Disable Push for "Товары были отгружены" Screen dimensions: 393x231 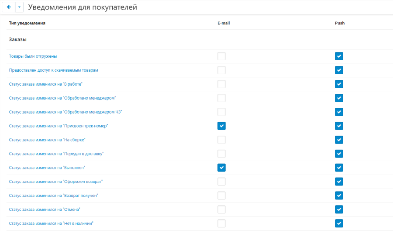pyautogui.click(x=339, y=56)
